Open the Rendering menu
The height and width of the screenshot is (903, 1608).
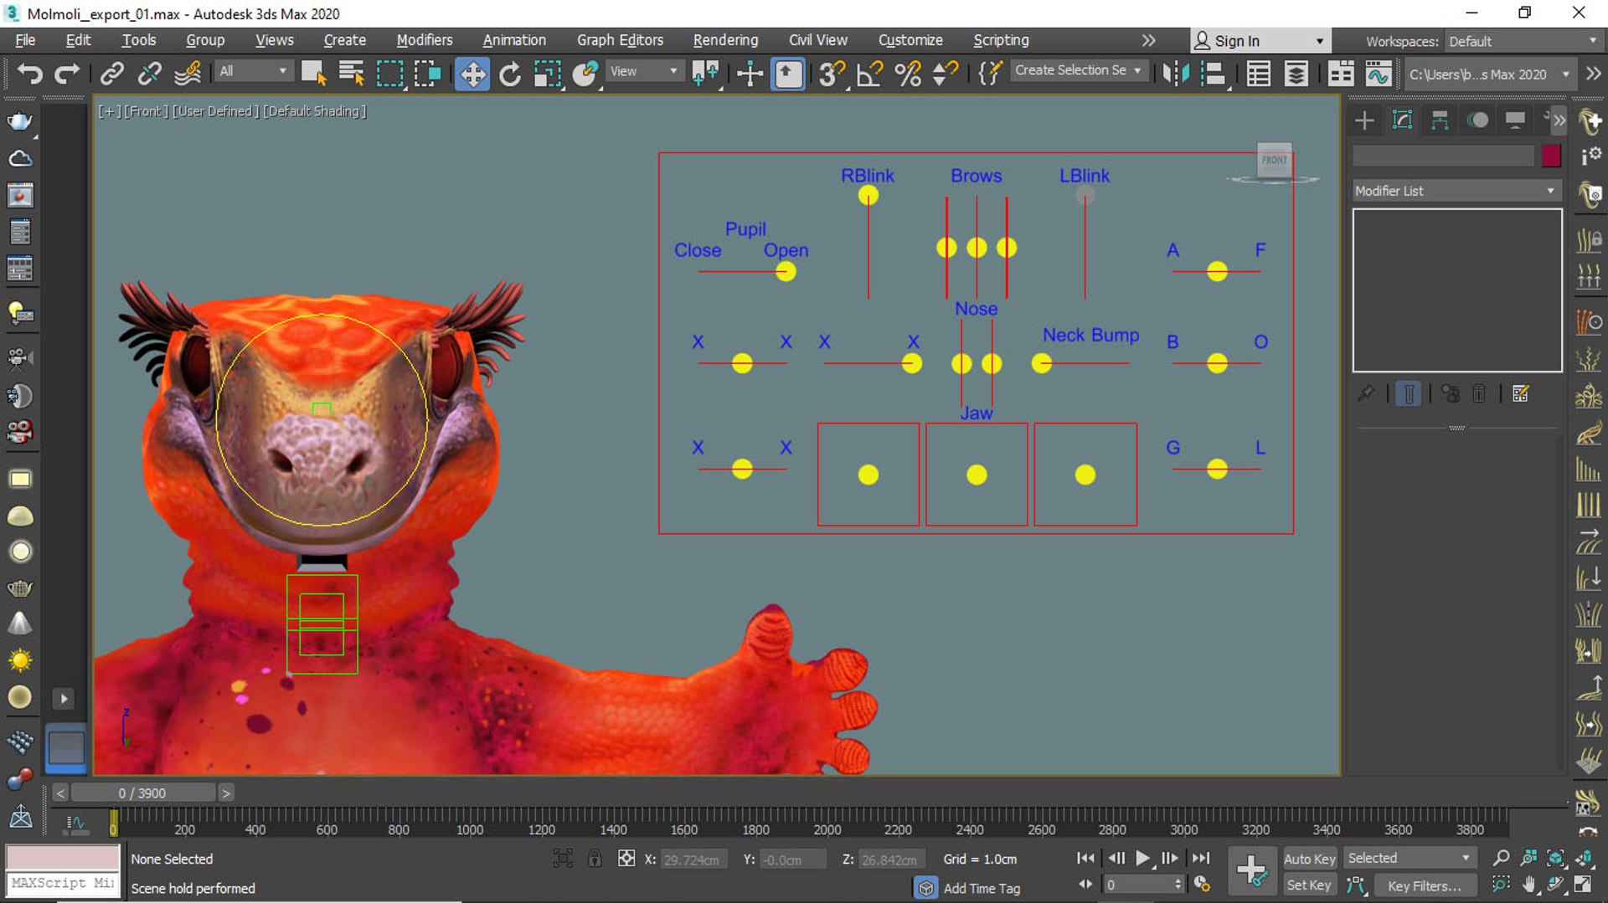[725, 40]
